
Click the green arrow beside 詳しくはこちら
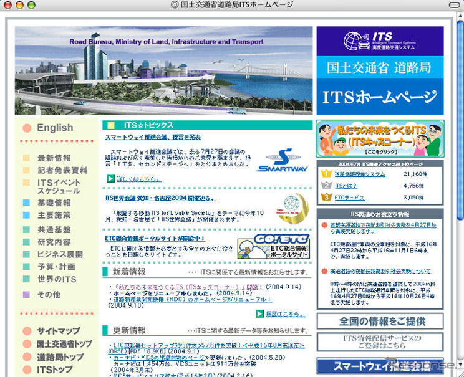click(110, 178)
